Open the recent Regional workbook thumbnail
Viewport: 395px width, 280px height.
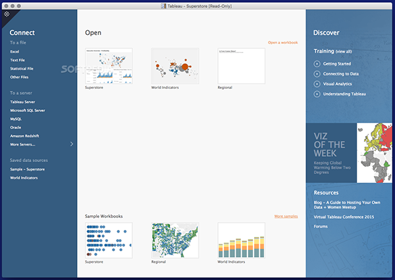point(242,66)
